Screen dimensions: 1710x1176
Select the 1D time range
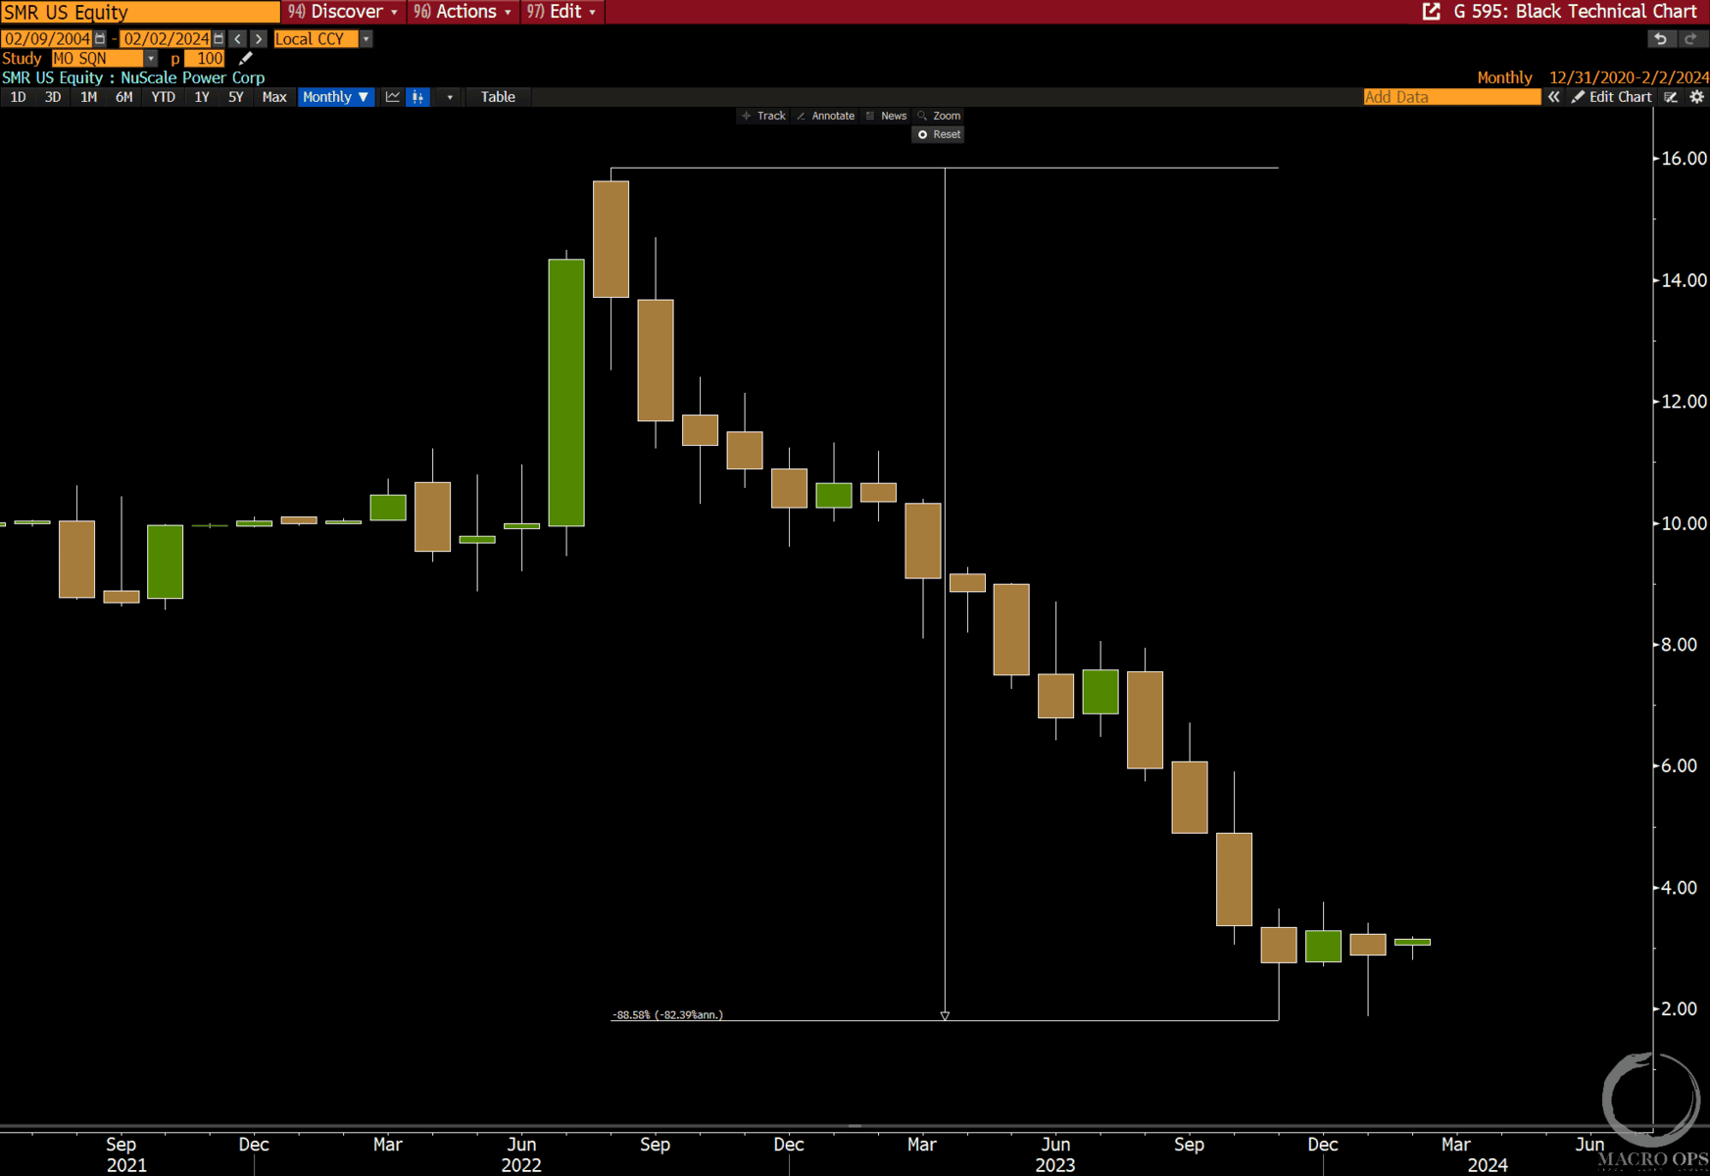coord(18,97)
